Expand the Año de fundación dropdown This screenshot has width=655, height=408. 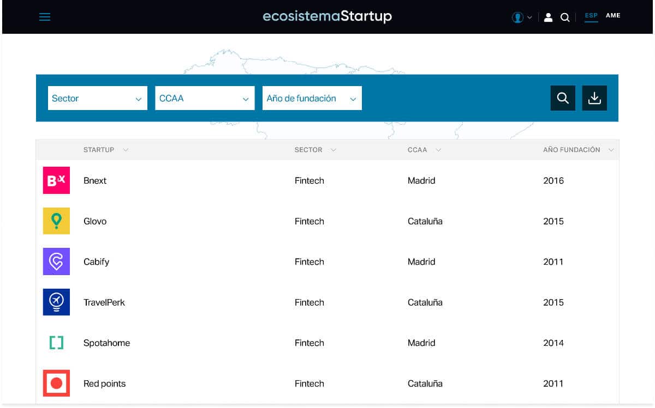(x=312, y=99)
